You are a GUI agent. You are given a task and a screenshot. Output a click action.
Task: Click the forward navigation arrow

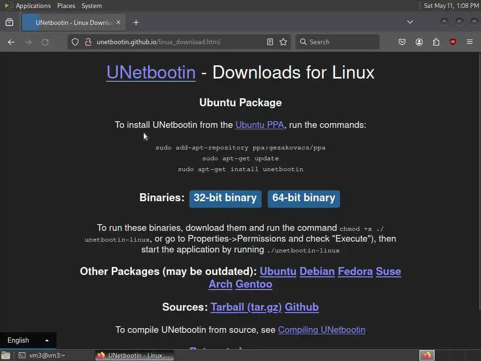[28, 42]
